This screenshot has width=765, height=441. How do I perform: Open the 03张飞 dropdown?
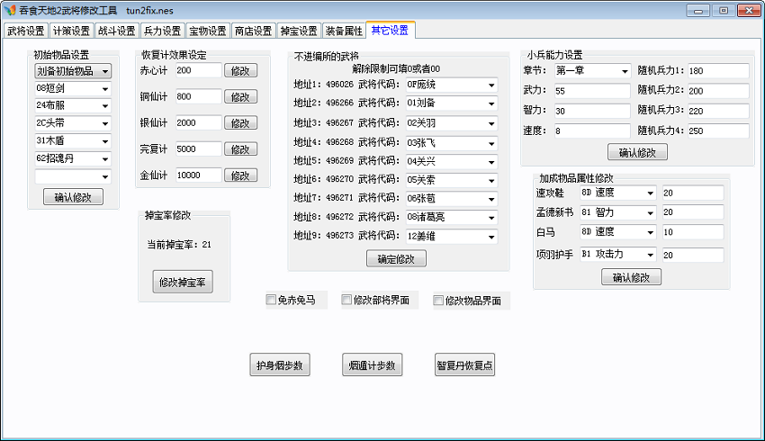point(452,143)
